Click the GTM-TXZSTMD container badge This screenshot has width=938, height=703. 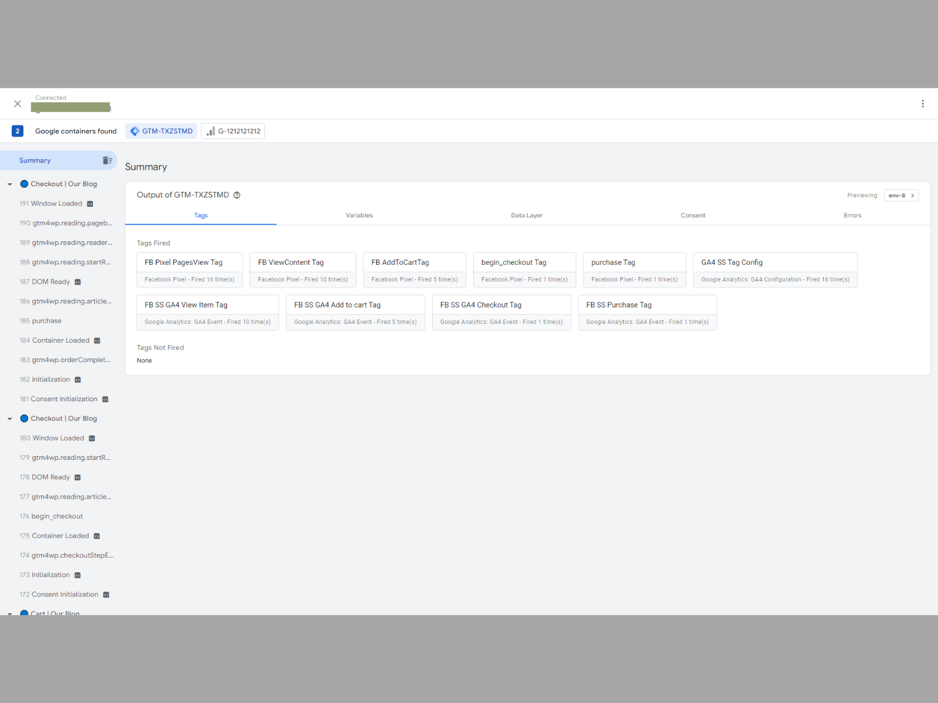click(161, 131)
